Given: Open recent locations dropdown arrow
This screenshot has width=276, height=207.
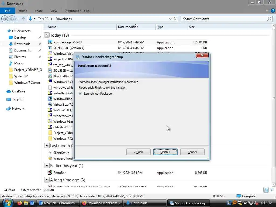Looking at the screenshot, I should (x=17, y=19).
